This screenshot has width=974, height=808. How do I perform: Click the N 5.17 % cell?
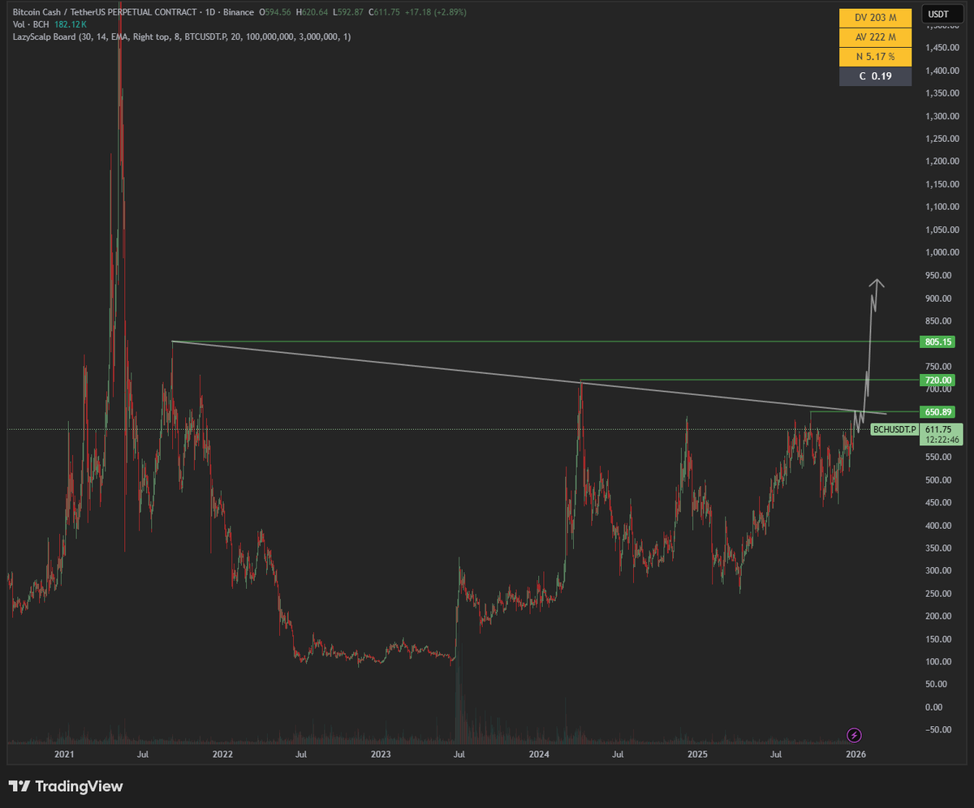[875, 56]
